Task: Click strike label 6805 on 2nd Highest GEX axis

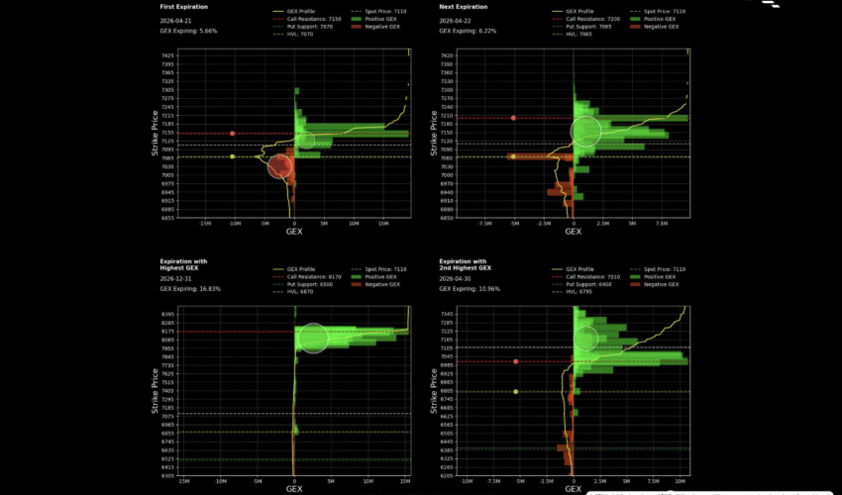Action: point(446,391)
